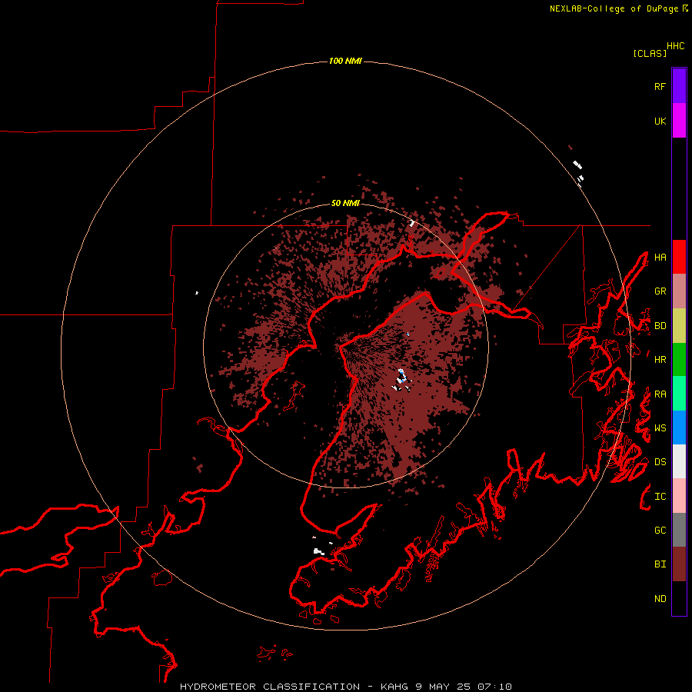This screenshot has height=692, width=692.
Task: Click the NEXLAB-College of DuPage text
Action: [614, 8]
